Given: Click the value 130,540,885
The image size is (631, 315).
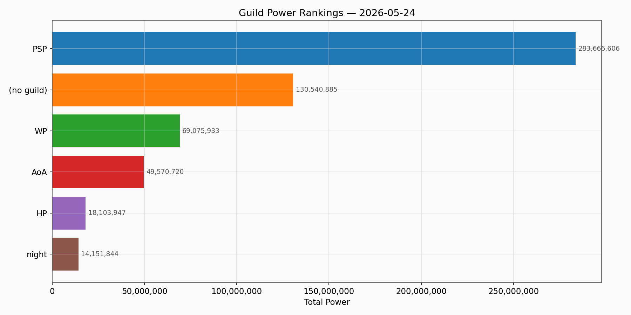Looking at the screenshot, I should 317,90.
